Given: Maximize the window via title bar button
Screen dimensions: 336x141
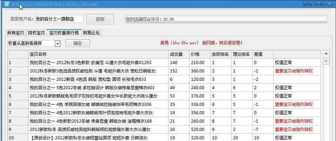Looking at the screenshot, I should click(319, 4).
